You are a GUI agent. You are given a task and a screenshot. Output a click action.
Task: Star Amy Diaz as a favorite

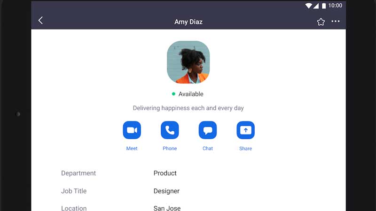[321, 22]
